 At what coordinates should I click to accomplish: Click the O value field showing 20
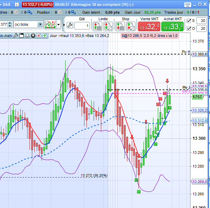coord(201,28)
